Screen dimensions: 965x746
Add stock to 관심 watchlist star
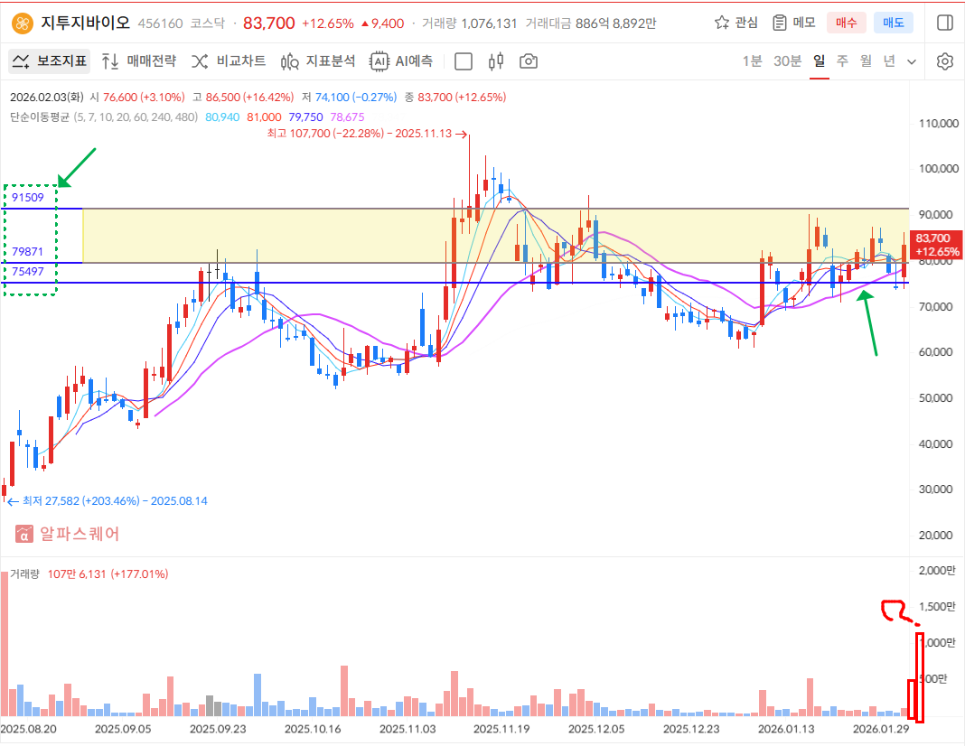(735, 23)
